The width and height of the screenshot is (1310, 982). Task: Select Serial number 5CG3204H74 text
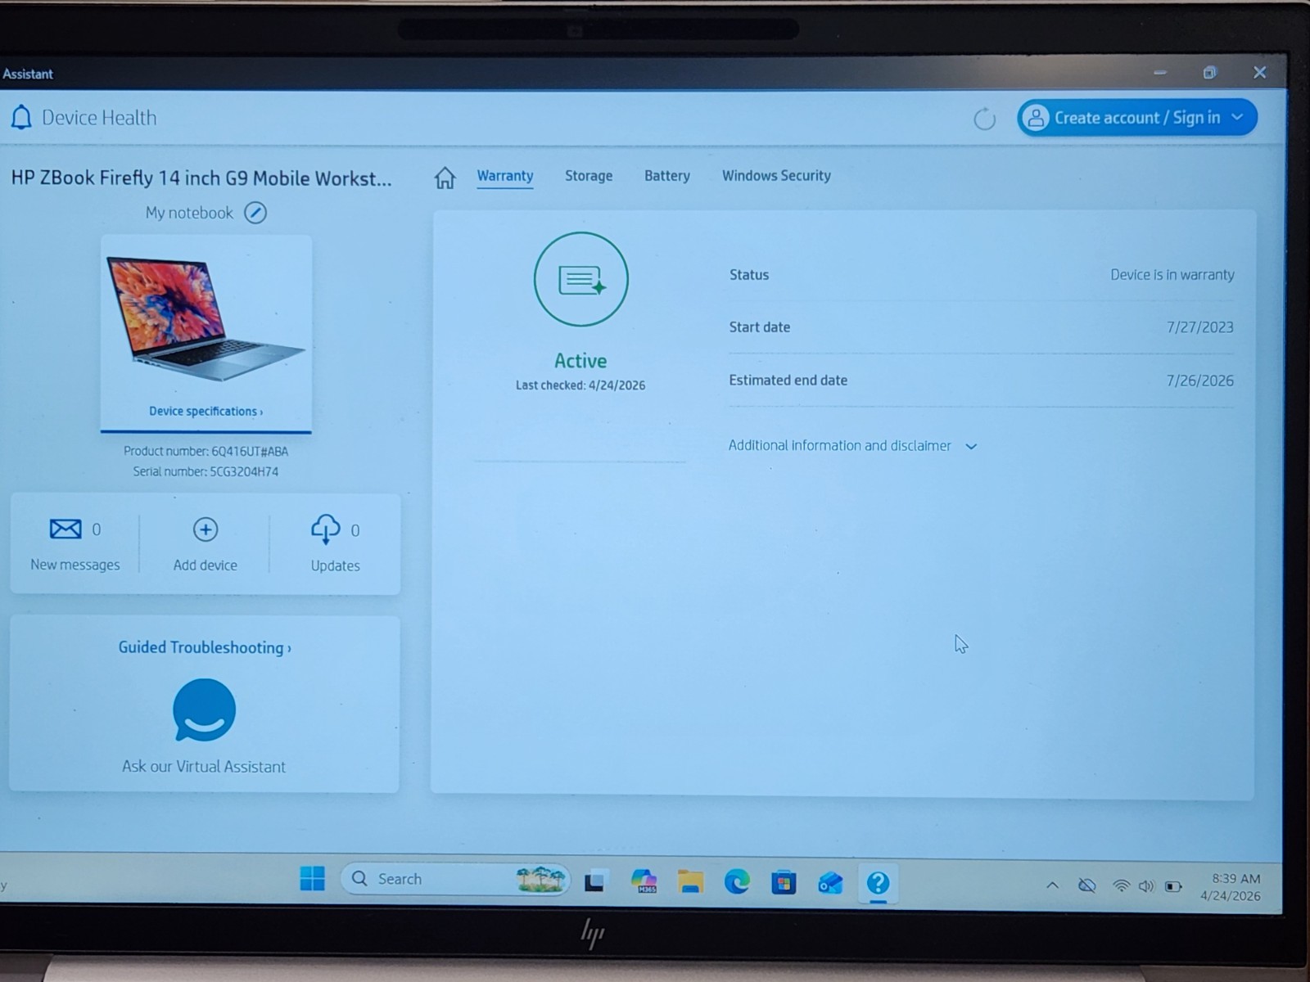coord(206,471)
